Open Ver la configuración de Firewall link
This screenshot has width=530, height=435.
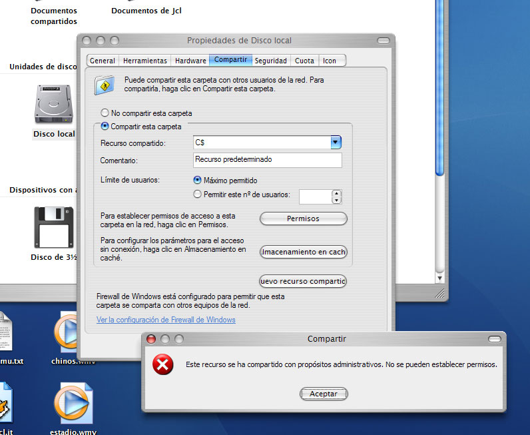[x=166, y=320]
